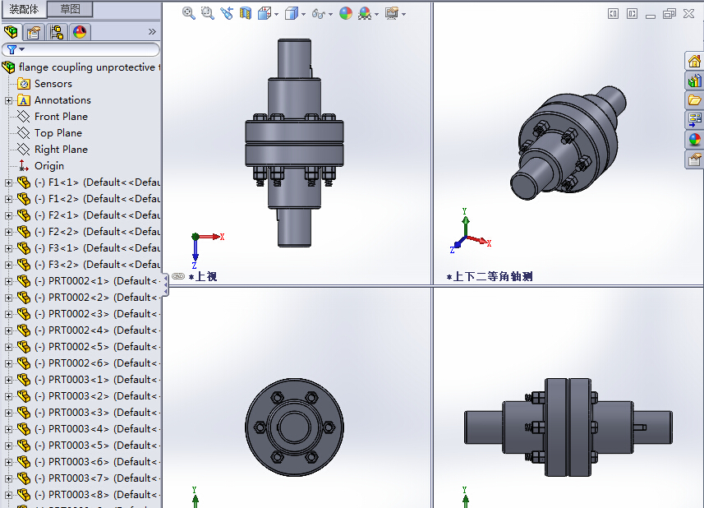704x508 pixels.
Task: Click the Display Style cube icon
Action: [x=292, y=13]
